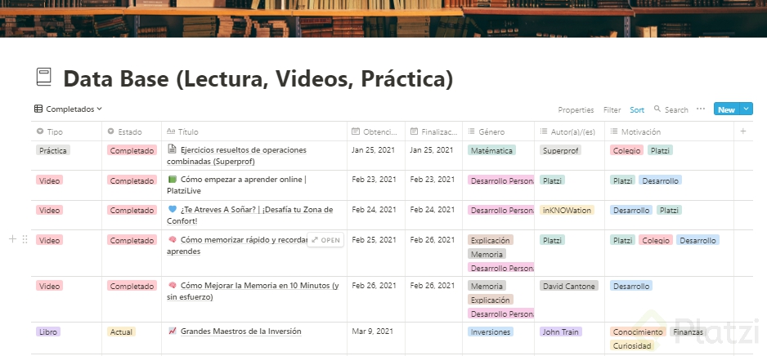Click the Actual status tag
Viewport: 767px width, 356px height.
coord(121,332)
